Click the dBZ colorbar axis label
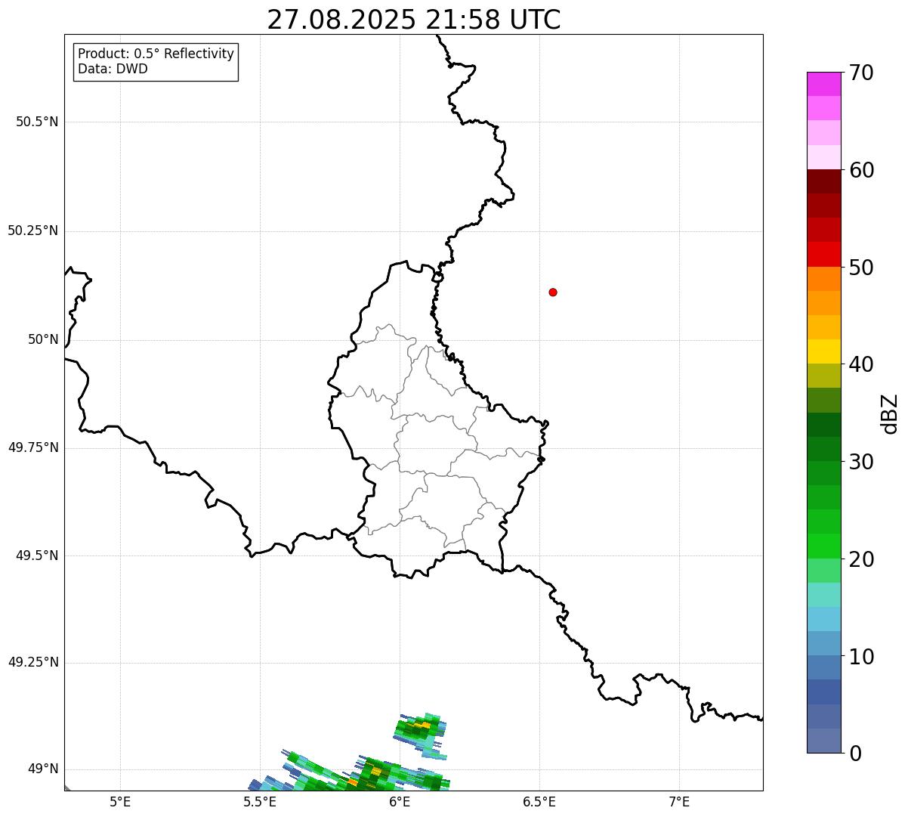This screenshot has height=817, width=908. [890, 413]
